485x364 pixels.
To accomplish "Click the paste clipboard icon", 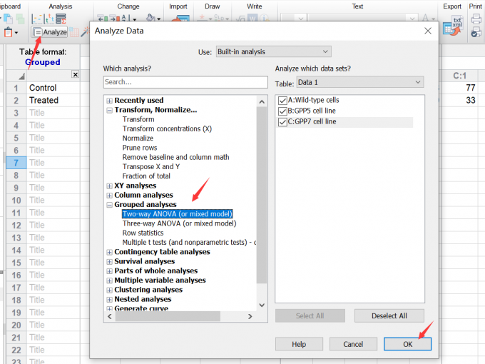I will [x=8, y=32].
